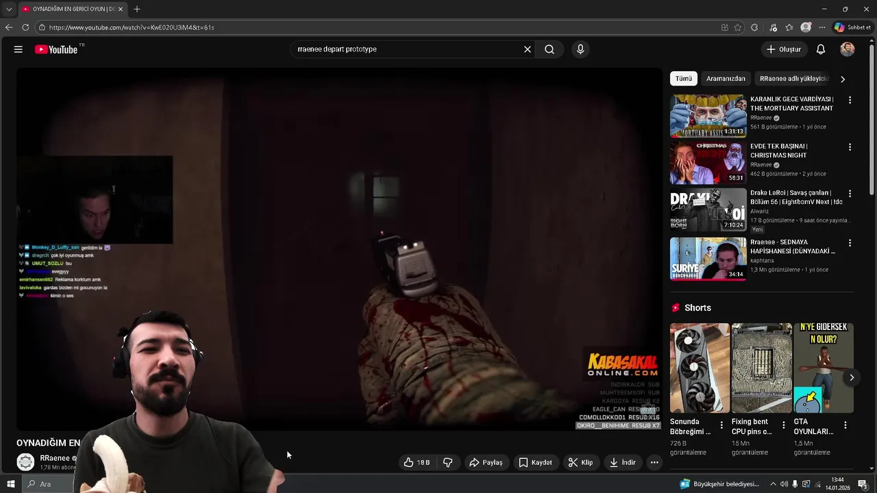Screen dimensions: 877x493
Task: Open a new browser tab
Action: tap(137, 9)
